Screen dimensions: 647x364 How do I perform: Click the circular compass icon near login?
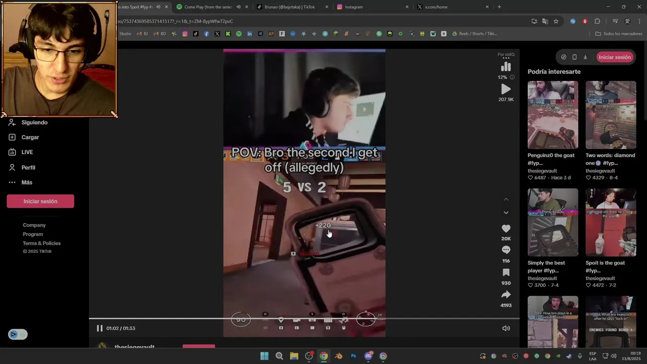point(564,57)
